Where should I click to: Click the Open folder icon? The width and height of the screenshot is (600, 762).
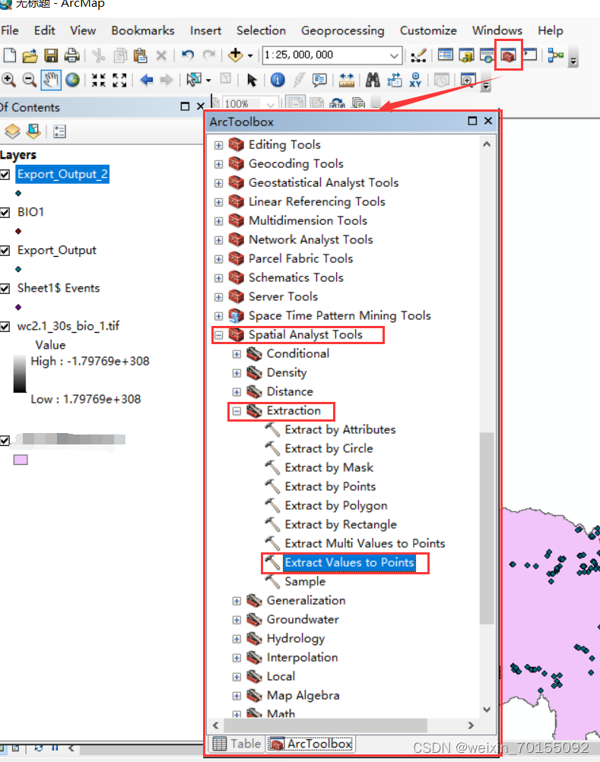30,55
